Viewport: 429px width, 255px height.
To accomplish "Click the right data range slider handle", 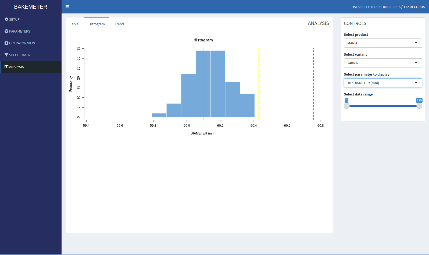I will point(419,106).
